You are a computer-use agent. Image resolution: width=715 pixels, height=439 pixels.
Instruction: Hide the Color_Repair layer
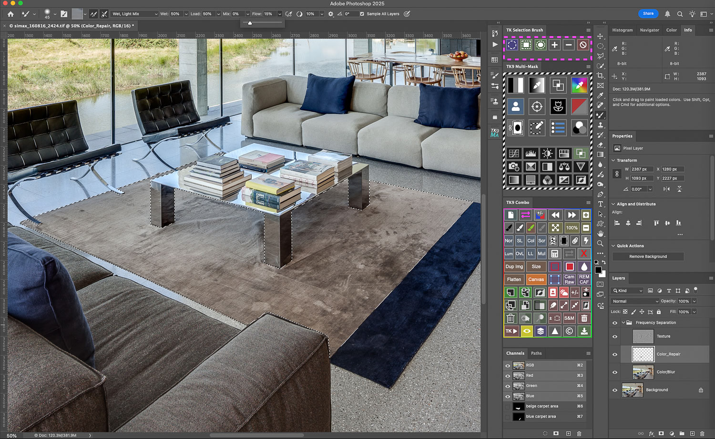click(615, 354)
